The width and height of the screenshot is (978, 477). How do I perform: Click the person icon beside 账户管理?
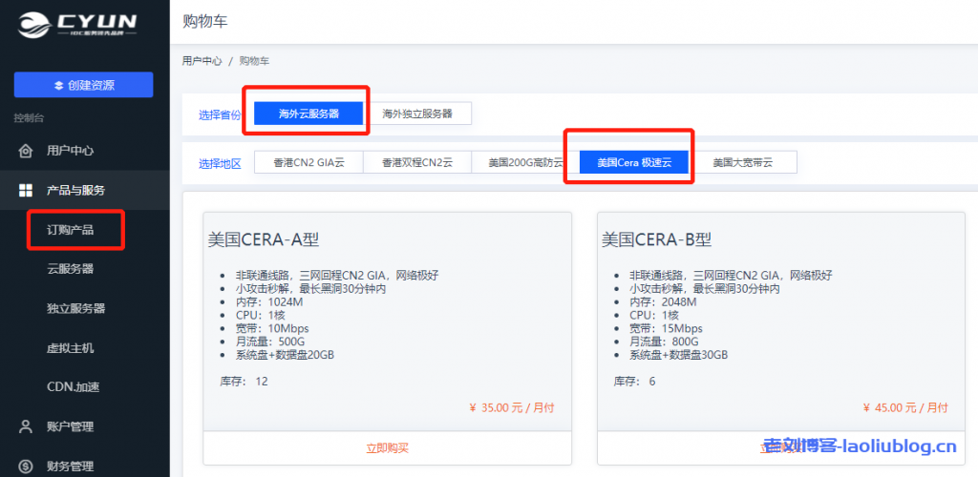[26, 426]
